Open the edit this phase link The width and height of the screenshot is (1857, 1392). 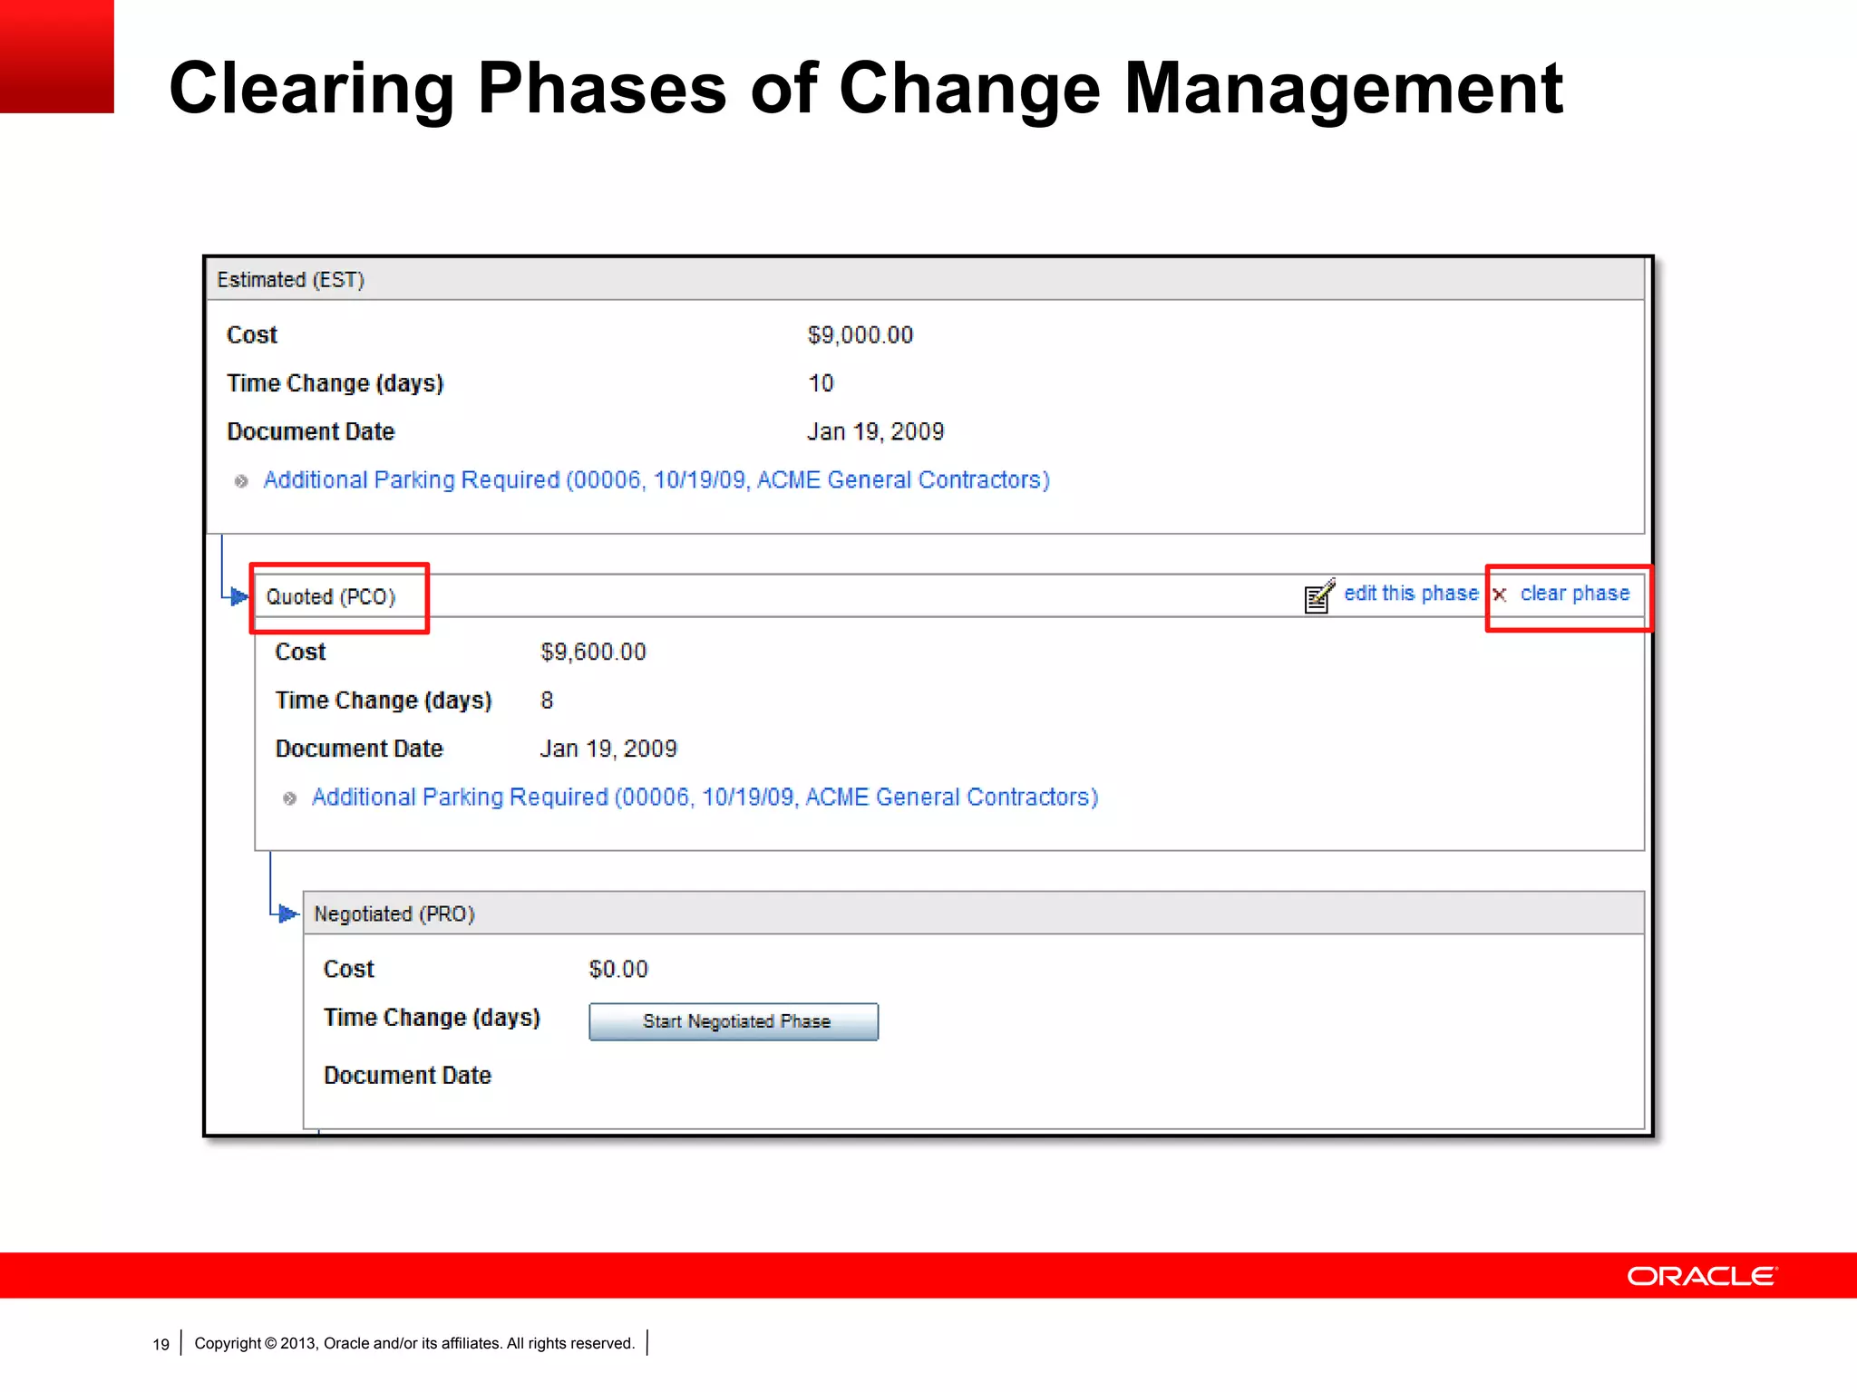pyautogui.click(x=1411, y=594)
